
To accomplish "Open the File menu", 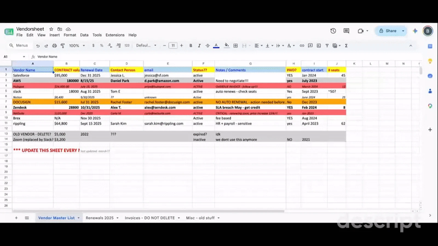I will [19, 35].
